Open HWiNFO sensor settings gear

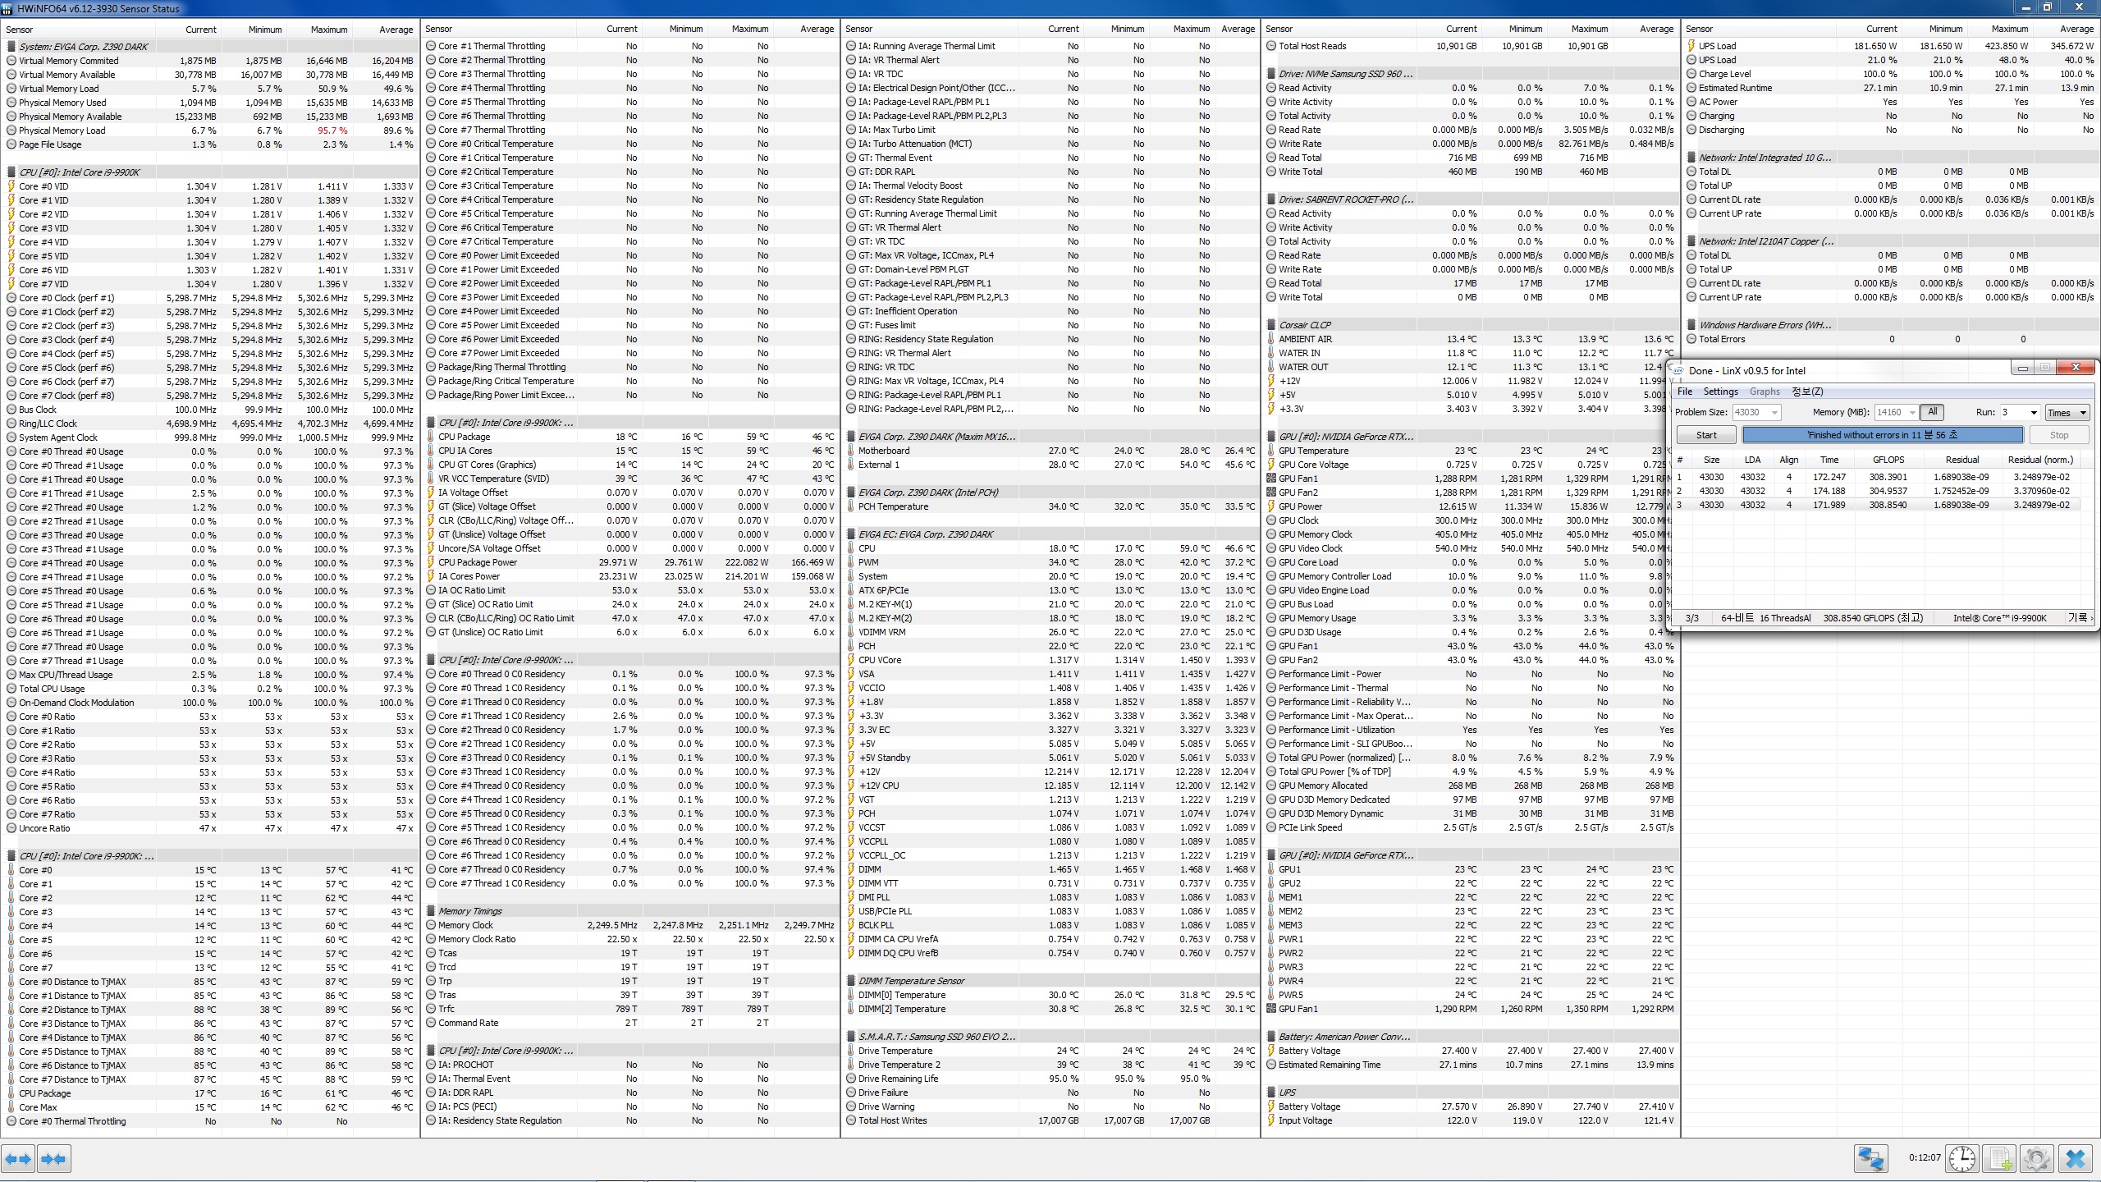pyautogui.click(x=2036, y=1159)
